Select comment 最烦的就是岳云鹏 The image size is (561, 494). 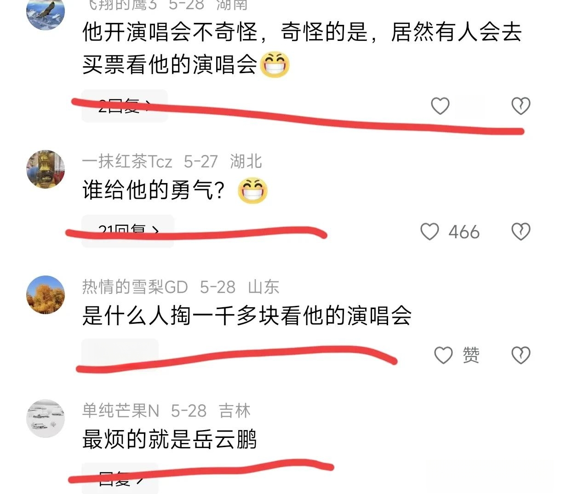pos(169,439)
